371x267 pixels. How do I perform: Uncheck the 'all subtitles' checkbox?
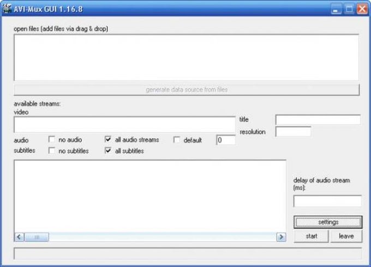pos(108,150)
